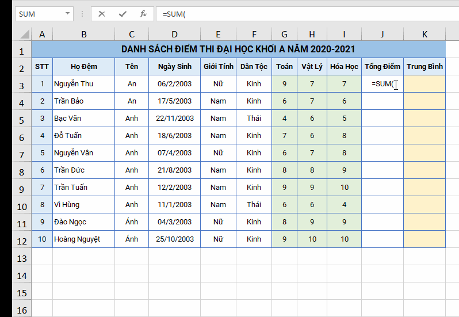This screenshot has width=459, height=317.
Task: Select column G header
Action: click(x=284, y=35)
